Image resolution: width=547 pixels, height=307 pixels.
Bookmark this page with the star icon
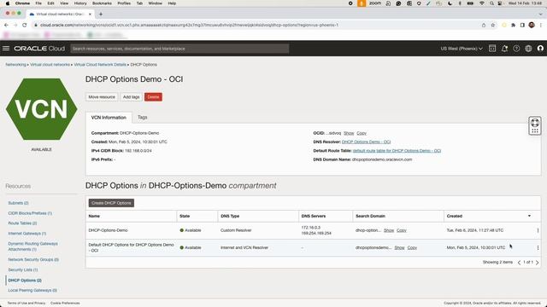click(492, 25)
